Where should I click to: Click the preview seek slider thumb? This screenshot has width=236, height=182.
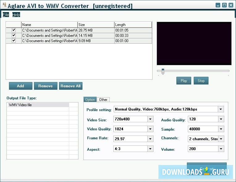(163, 71)
